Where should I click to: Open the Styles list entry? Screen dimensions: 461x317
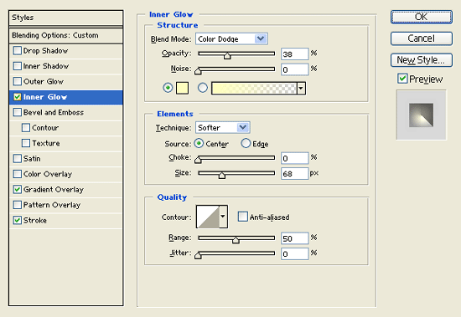tap(66, 18)
